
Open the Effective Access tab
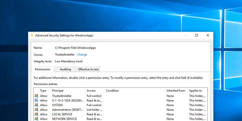pos(88,69)
